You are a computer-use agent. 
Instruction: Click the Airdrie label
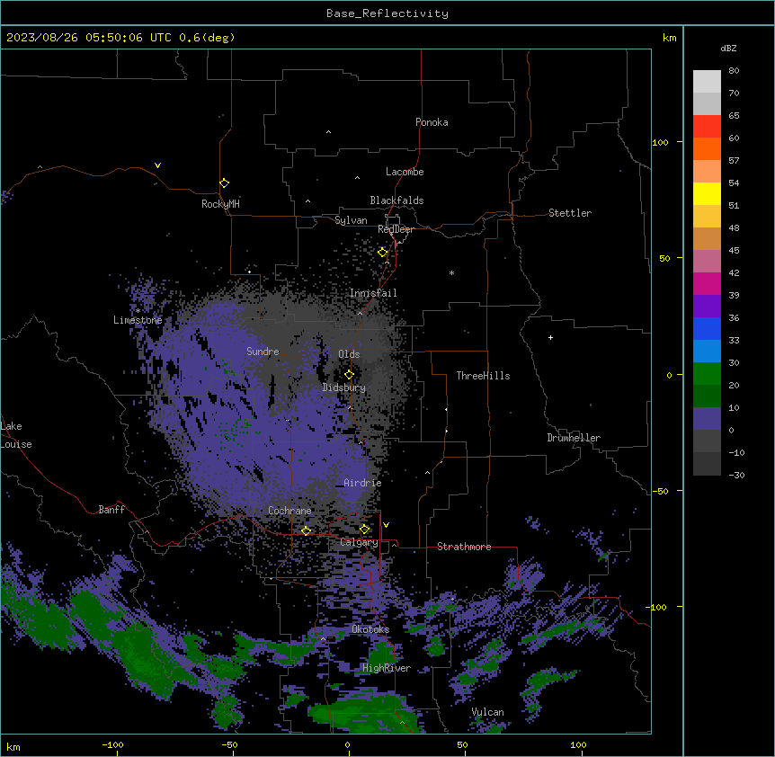click(363, 483)
